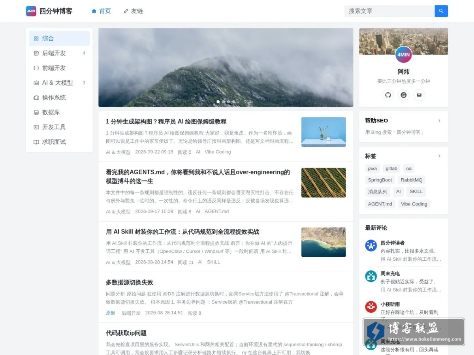The height and width of the screenshot is (355, 474).
Task: Click the robot icon beside AI & 大模型
Action: 36,83
